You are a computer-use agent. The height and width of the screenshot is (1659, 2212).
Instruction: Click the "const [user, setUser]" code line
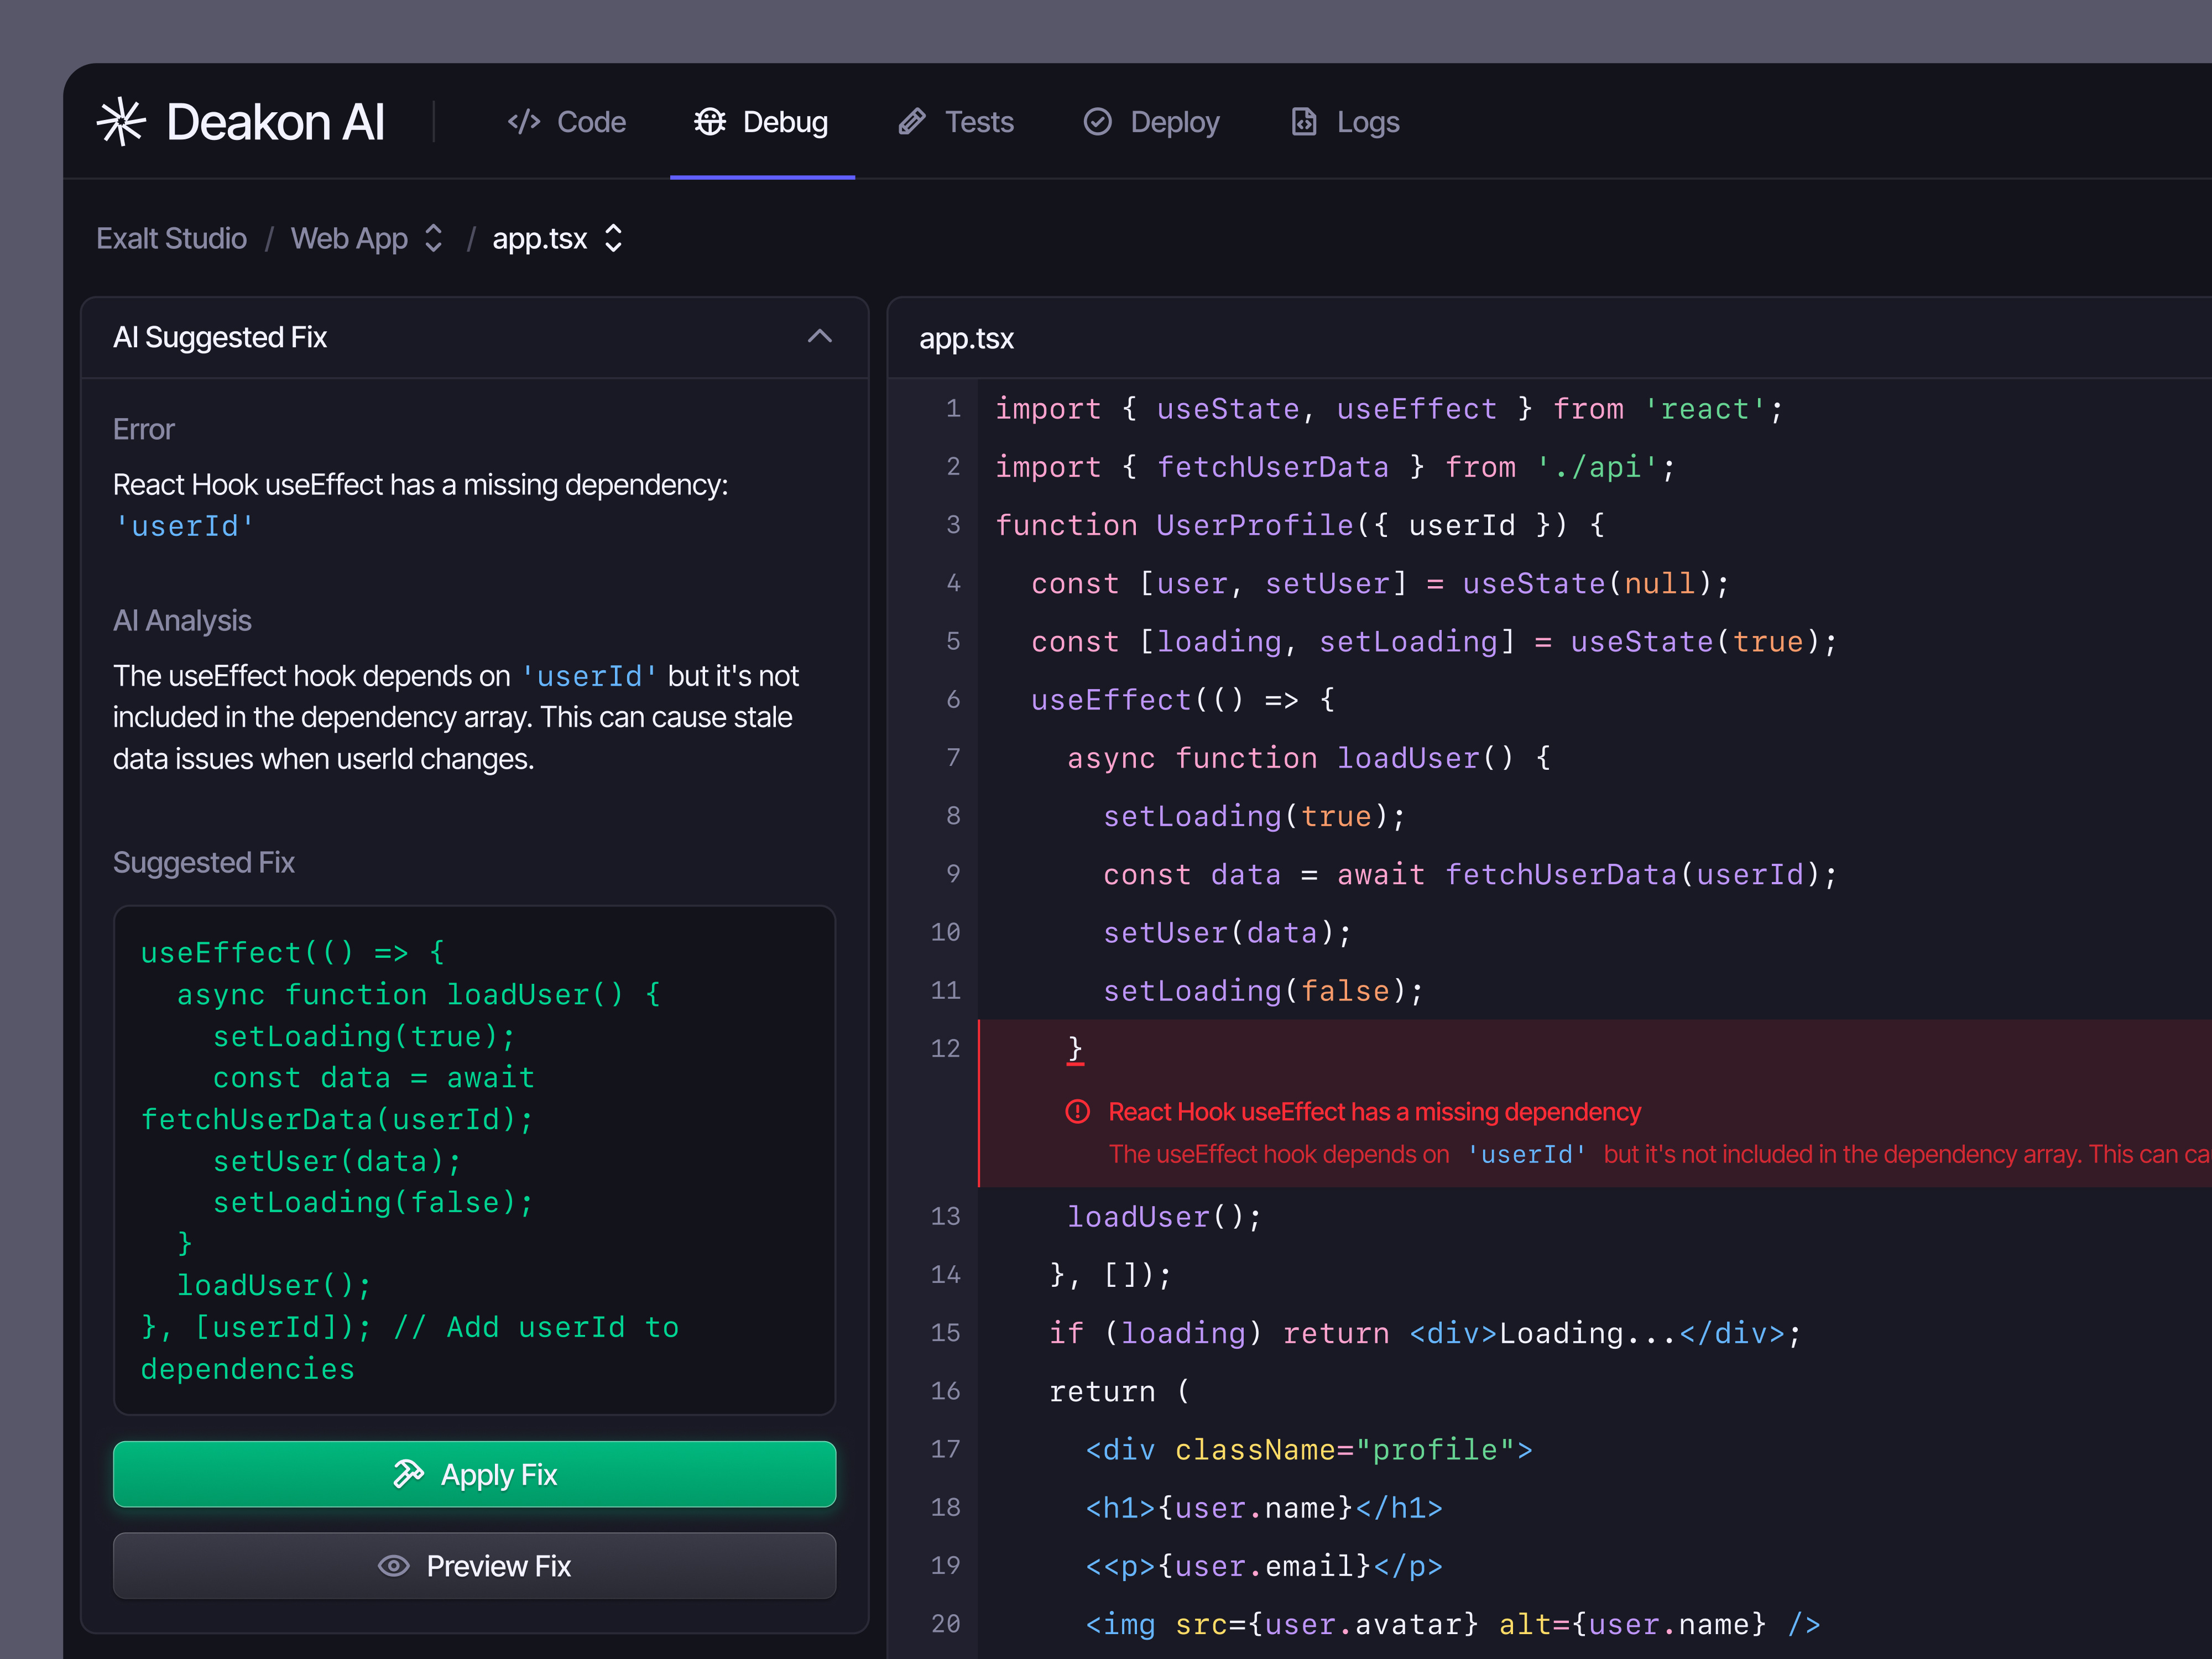[x=1380, y=583]
